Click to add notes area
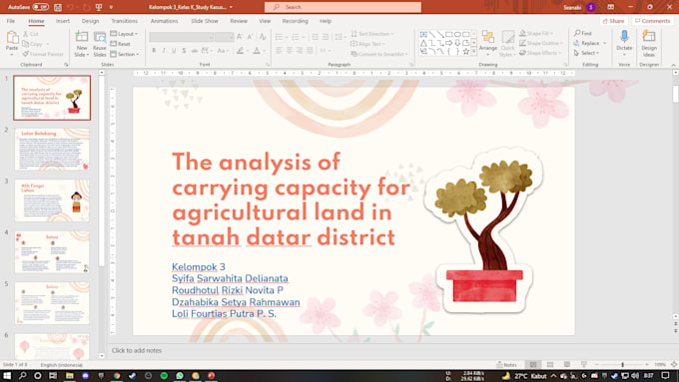The height and width of the screenshot is (382, 679). click(137, 350)
